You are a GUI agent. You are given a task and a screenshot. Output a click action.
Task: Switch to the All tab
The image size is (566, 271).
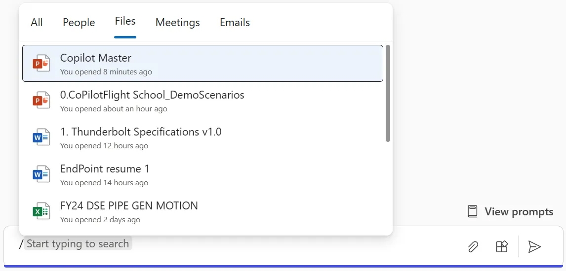[37, 23]
